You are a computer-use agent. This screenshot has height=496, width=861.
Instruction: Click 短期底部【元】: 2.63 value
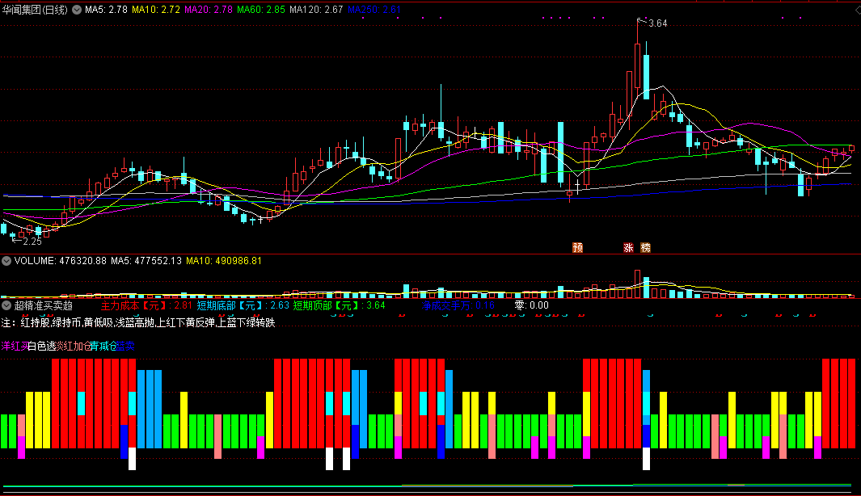point(243,305)
